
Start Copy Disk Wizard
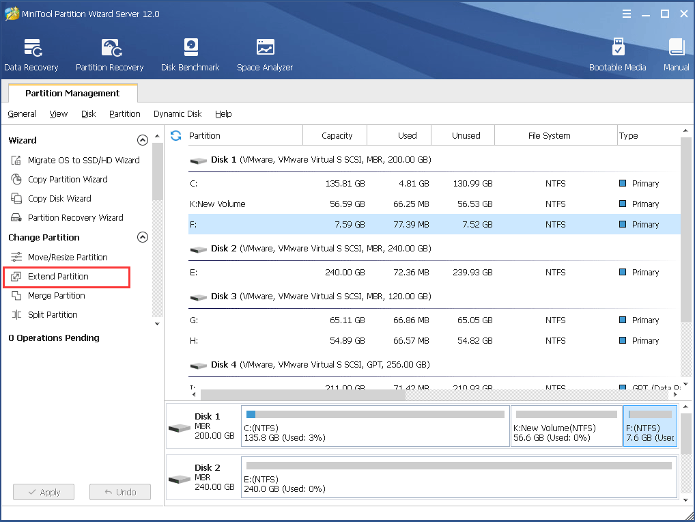pyautogui.click(x=51, y=198)
